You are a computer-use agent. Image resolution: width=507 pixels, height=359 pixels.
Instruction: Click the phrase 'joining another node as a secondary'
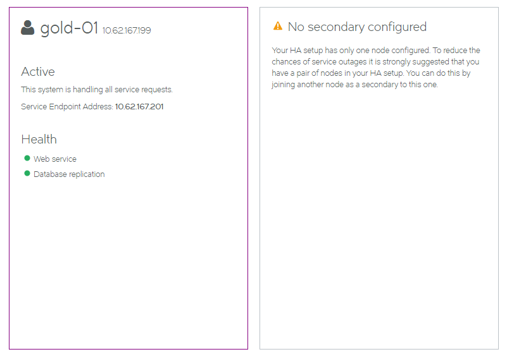pyautogui.click(x=335, y=85)
